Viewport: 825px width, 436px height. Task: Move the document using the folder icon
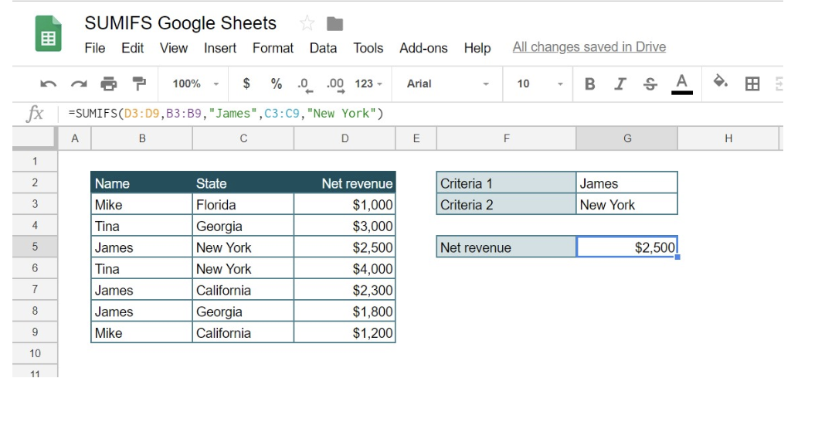click(x=334, y=24)
